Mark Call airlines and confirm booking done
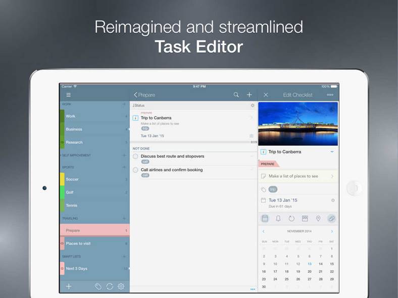 (x=135, y=170)
